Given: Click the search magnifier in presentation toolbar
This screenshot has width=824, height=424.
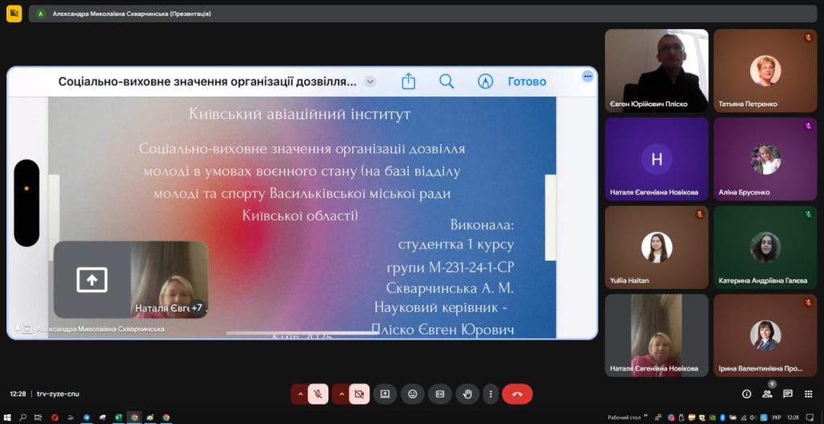Looking at the screenshot, I should tap(447, 81).
